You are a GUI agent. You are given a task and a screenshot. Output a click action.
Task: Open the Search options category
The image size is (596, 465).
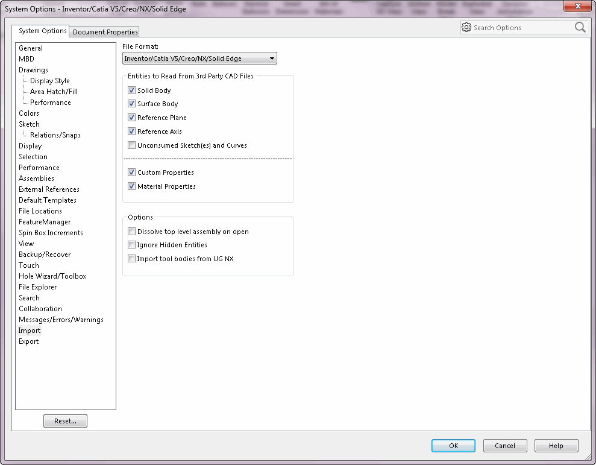coord(29,298)
